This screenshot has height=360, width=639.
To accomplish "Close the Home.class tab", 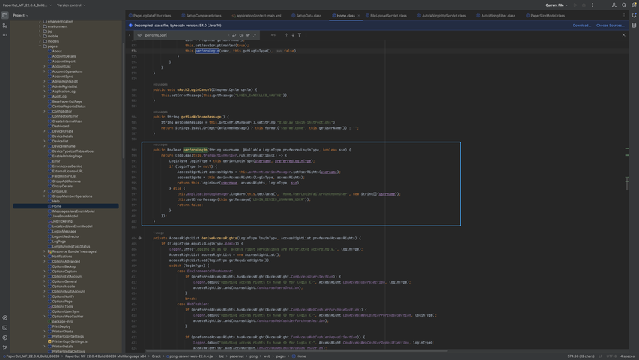I will click(x=358, y=16).
